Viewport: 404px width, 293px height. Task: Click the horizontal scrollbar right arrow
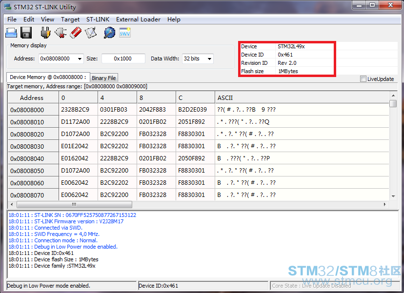click(384, 204)
